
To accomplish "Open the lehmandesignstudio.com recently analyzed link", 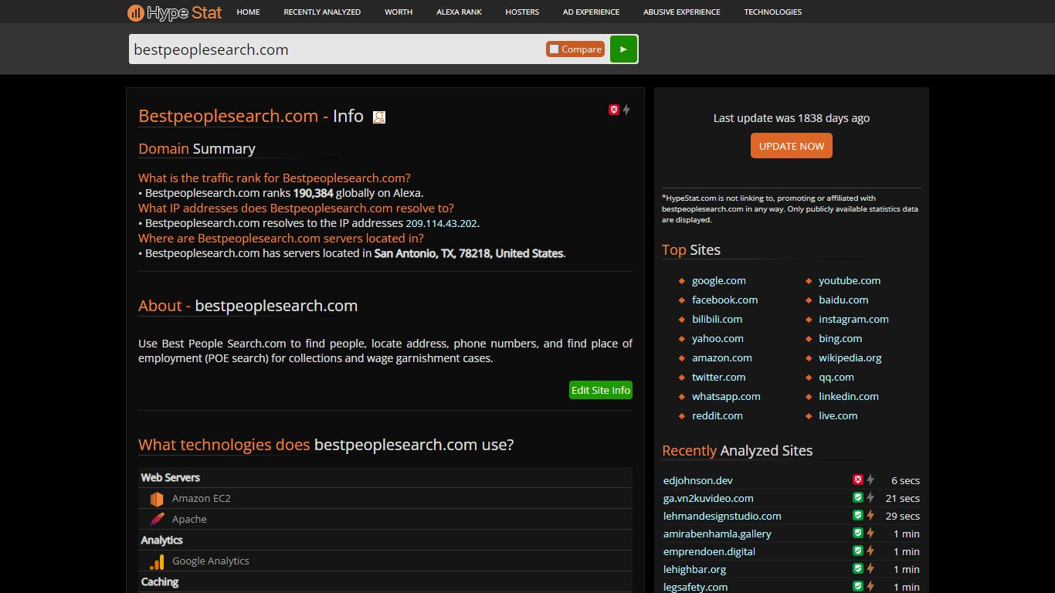I will click(x=722, y=516).
